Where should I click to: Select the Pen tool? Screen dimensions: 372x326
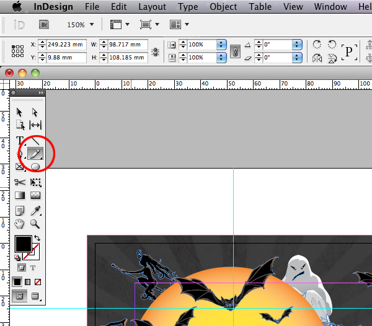[x=20, y=154]
